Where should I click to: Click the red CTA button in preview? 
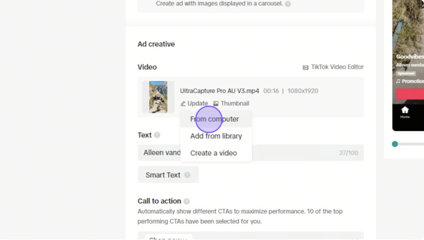coord(410,94)
